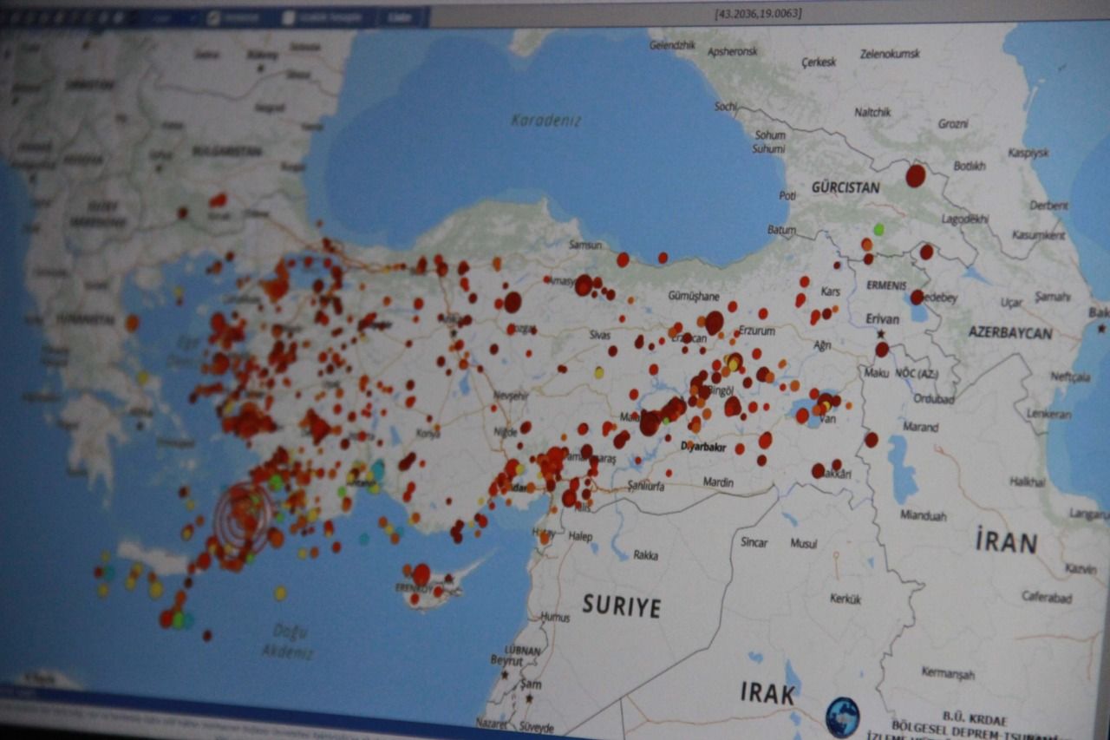Click the green earthquake dot near the Georgia-Armenia border
Viewport: 1110px width, 740px height.
pyautogui.click(x=878, y=229)
